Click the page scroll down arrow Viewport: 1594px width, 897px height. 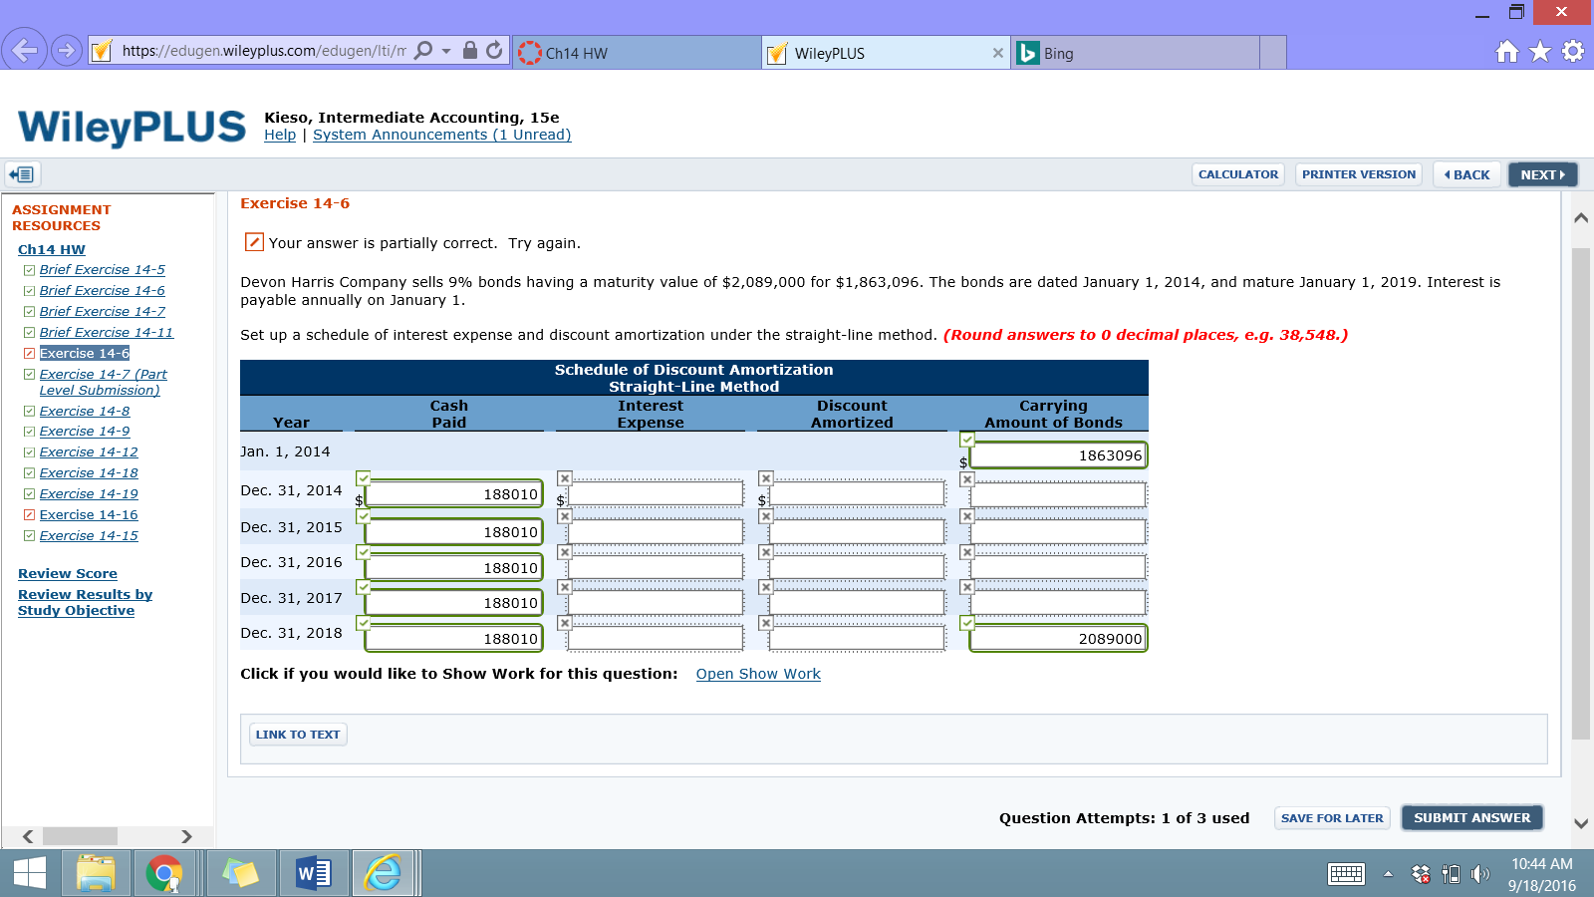tap(1581, 824)
